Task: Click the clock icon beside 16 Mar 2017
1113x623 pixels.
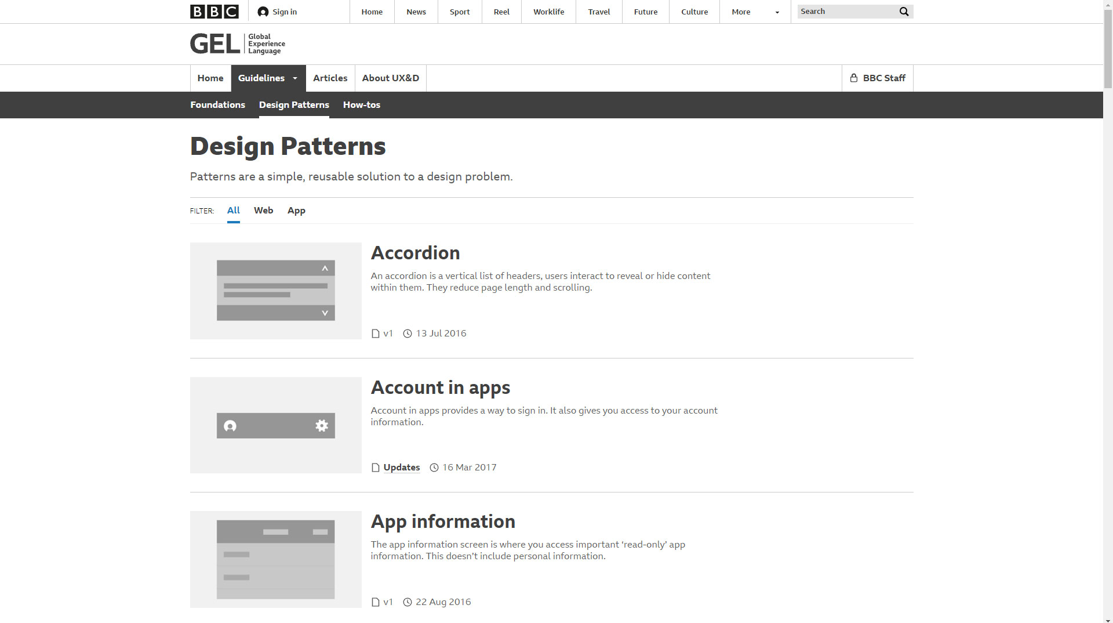Action: [434, 468]
